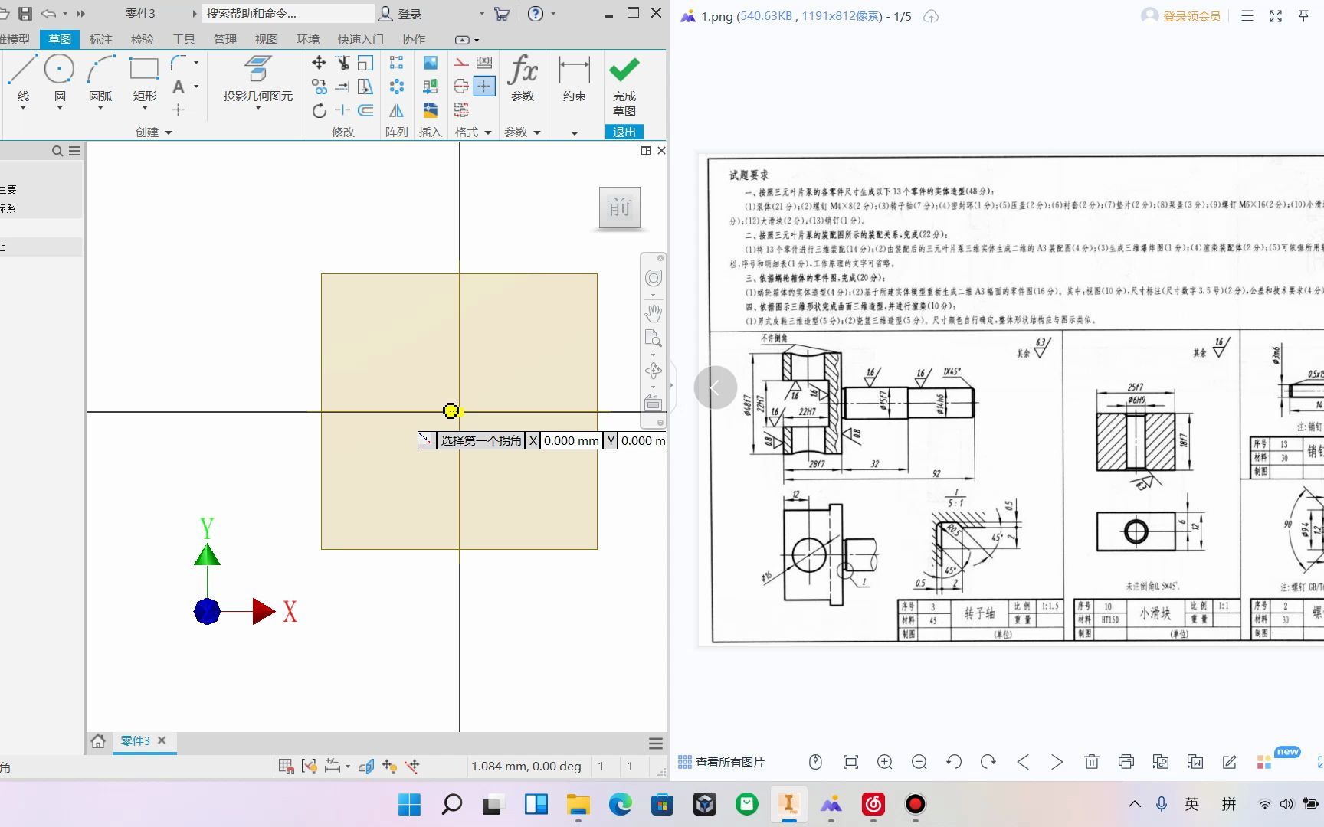Click 完成草图 to finish the sketch

point(623,84)
